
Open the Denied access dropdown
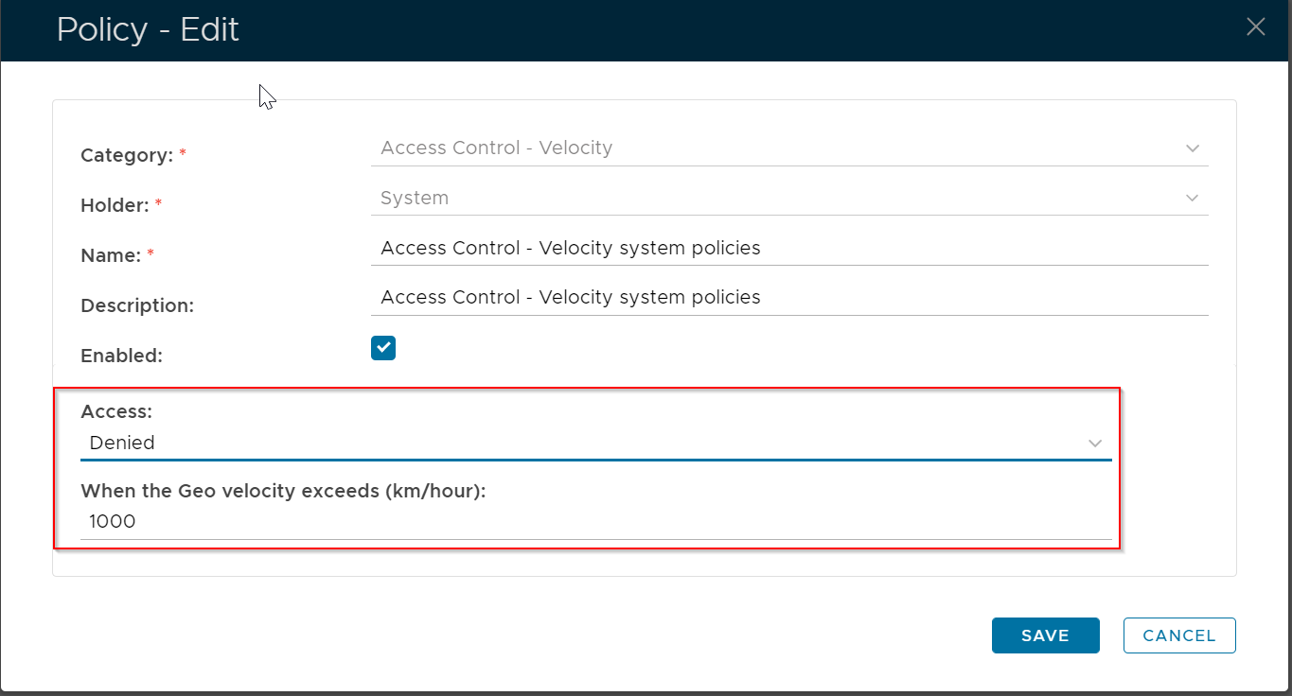pyautogui.click(x=587, y=443)
